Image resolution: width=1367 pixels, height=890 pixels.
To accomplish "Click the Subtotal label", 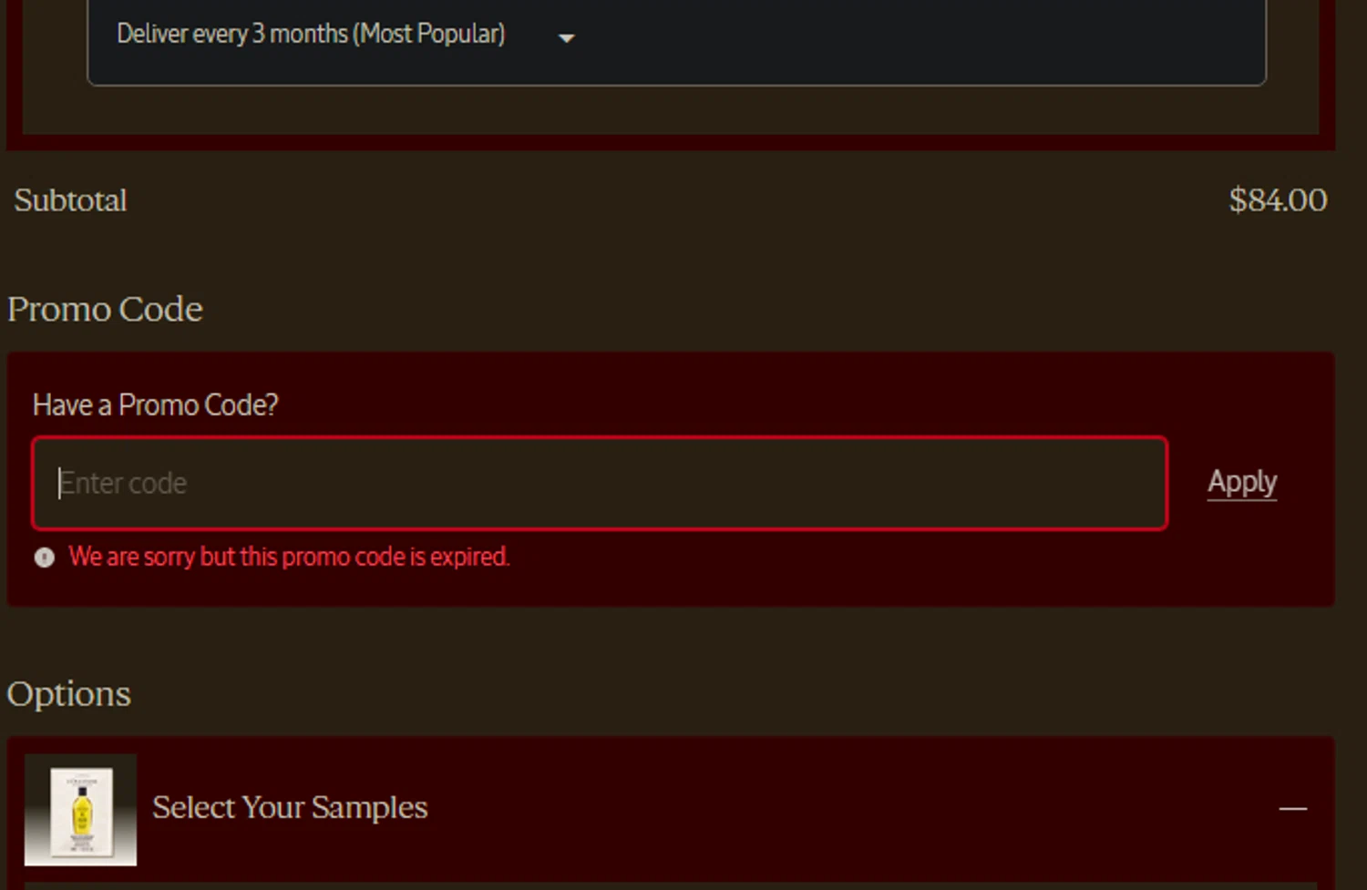I will tap(70, 200).
